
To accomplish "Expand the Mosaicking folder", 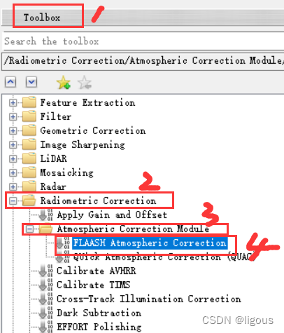I will (x=13, y=172).
